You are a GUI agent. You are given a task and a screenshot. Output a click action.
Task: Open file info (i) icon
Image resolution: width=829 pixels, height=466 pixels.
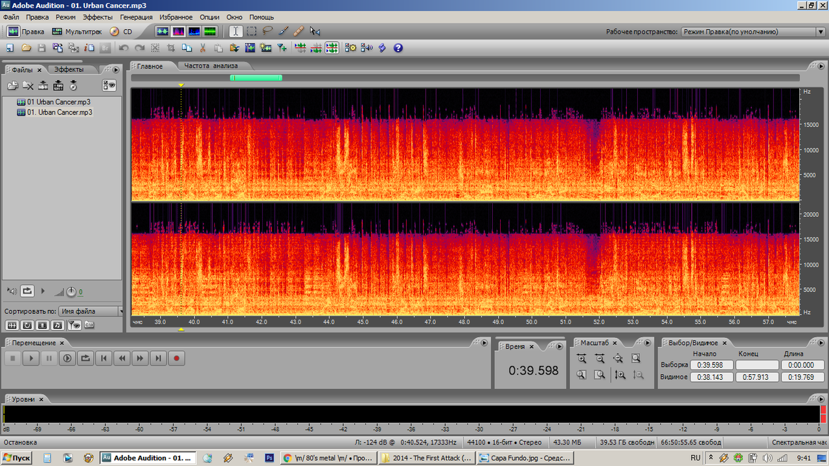tap(89, 48)
